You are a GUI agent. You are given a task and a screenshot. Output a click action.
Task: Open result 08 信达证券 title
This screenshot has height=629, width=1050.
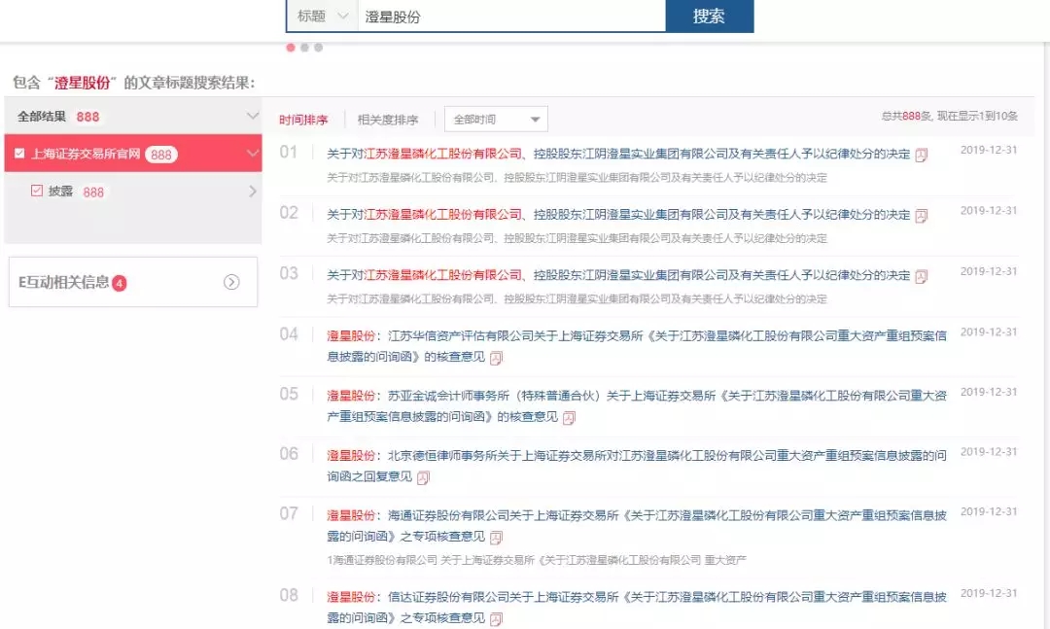(x=637, y=607)
